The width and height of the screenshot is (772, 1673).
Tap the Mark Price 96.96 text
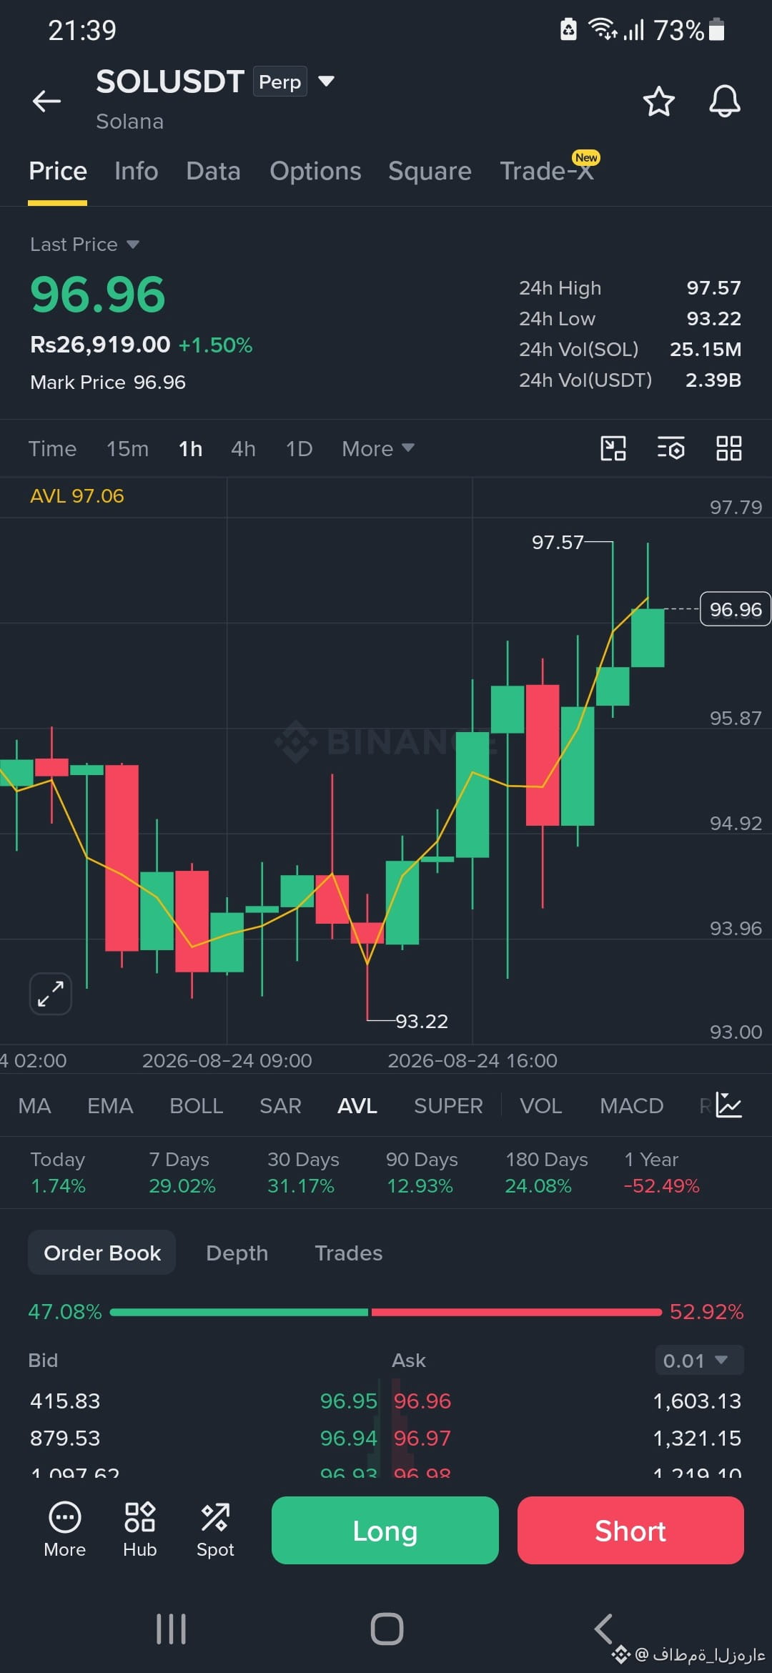pos(108,383)
